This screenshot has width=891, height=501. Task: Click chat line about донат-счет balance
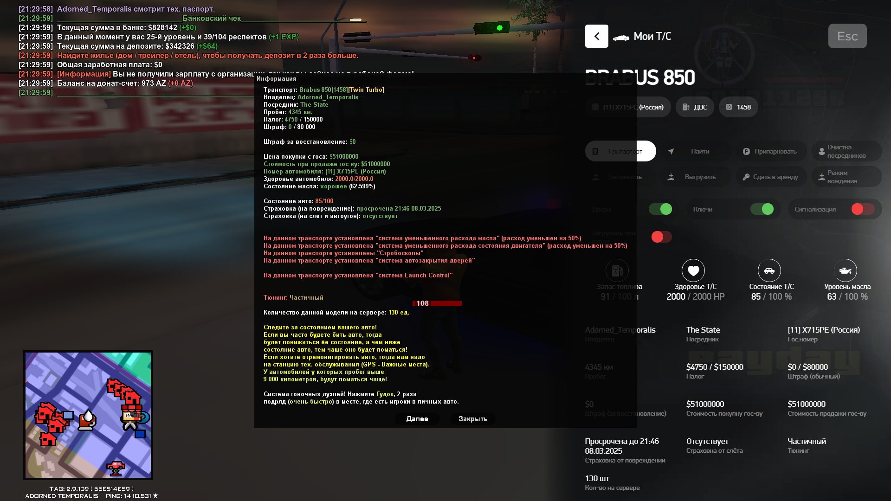[106, 83]
